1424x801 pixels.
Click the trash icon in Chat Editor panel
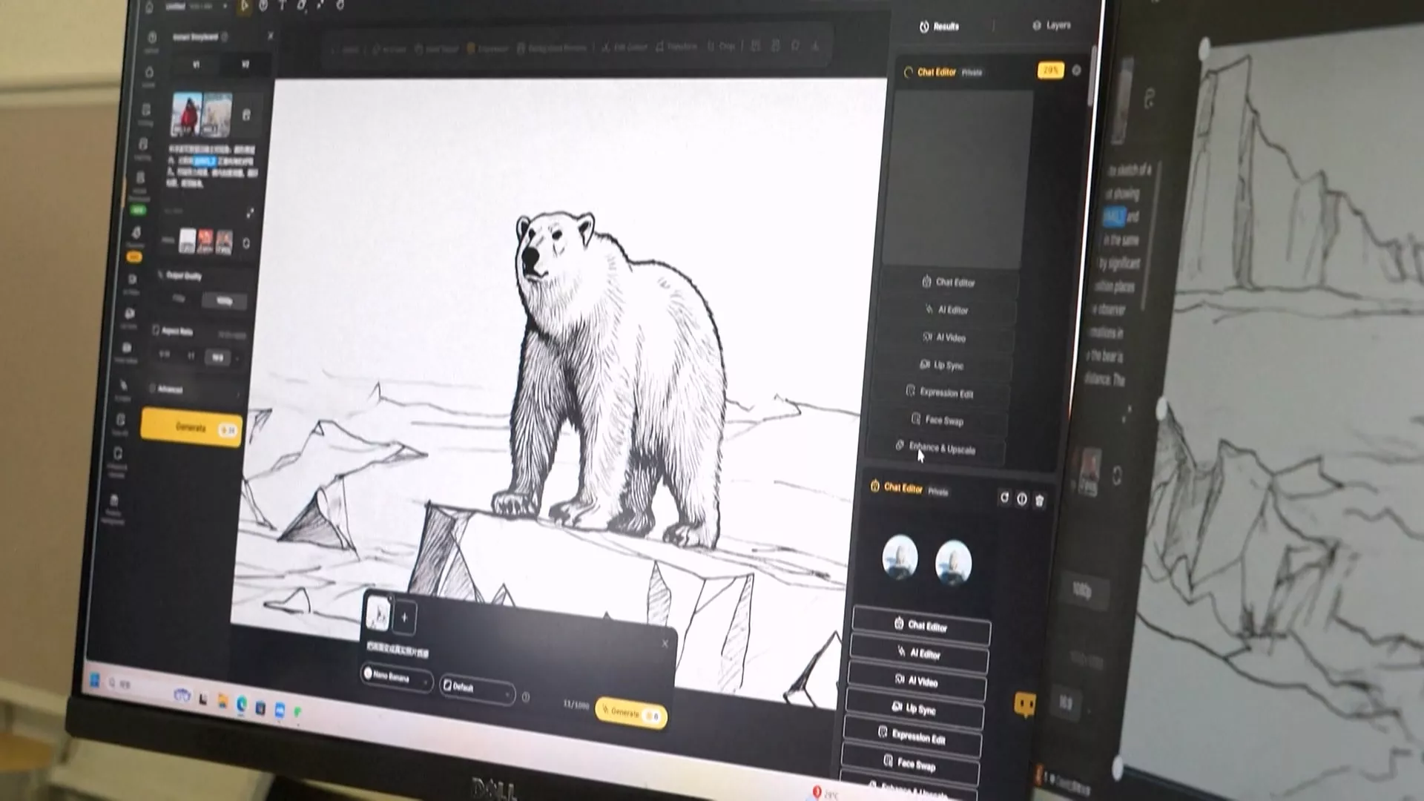[1039, 501]
